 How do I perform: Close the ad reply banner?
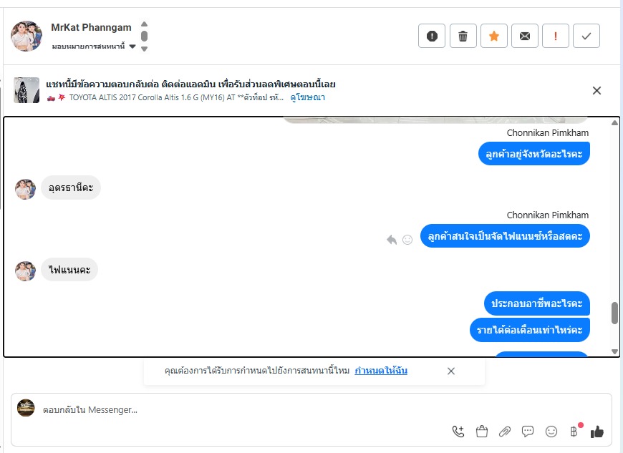(597, 90)
